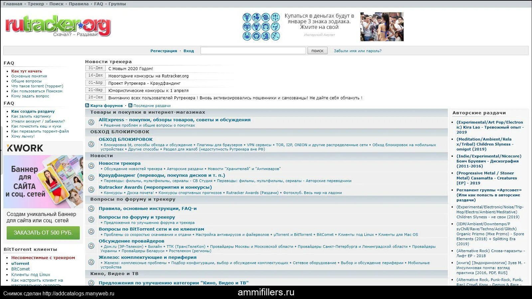Click the Kwork banner image
The image size is (532, 299).
43,181
